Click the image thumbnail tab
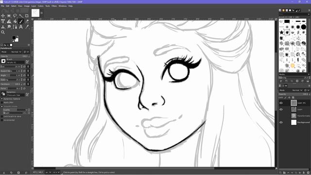Image resolution: width=311 pixels, height=175 pixels. click(35, 13)
